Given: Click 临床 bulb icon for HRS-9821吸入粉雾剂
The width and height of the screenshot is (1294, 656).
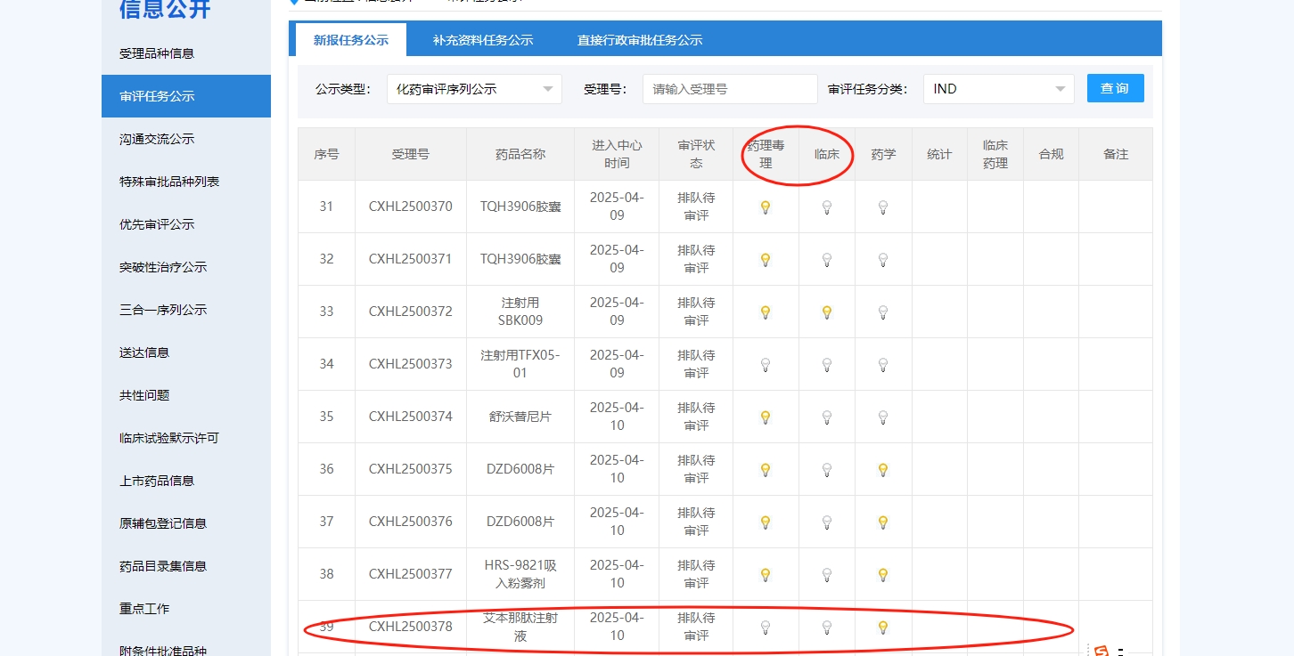Looking at the screenshot, I should (826, 575).
